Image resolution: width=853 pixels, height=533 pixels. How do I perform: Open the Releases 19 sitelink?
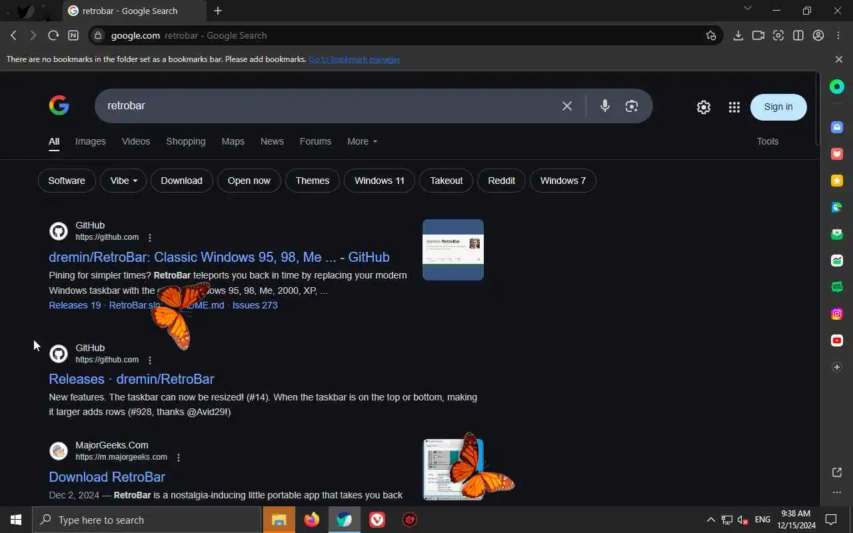[x=75, y=305]
